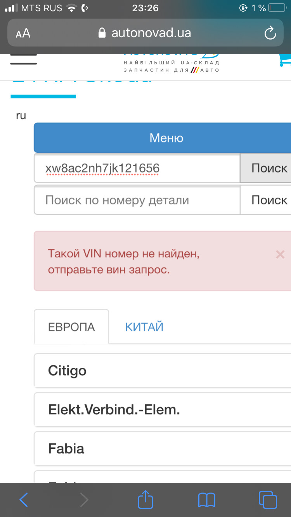
Task: Open the reader text size (aA) control
Action: (x=23, y=33)
